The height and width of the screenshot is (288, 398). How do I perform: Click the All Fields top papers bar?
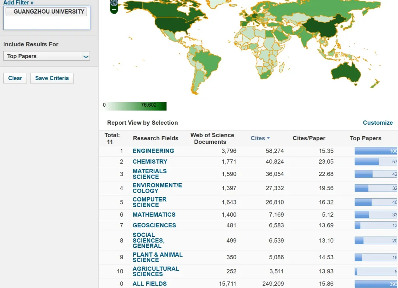376,284
